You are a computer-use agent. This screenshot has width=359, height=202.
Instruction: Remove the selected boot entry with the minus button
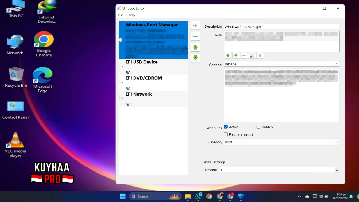pos(195,36)
